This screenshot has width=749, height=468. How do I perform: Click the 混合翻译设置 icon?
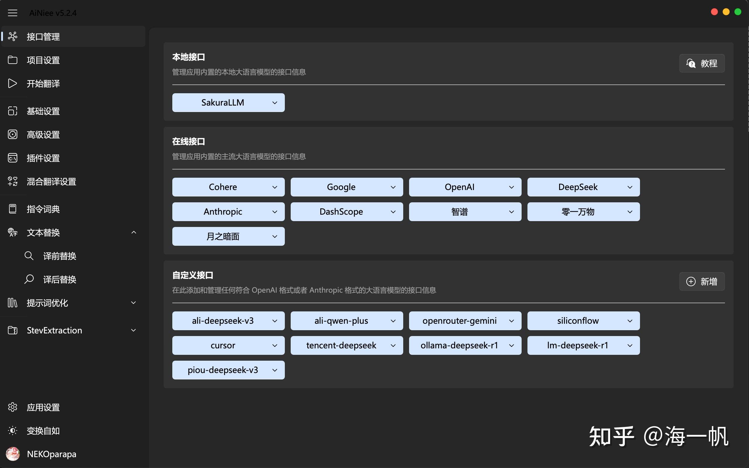(x=12, y=182)
